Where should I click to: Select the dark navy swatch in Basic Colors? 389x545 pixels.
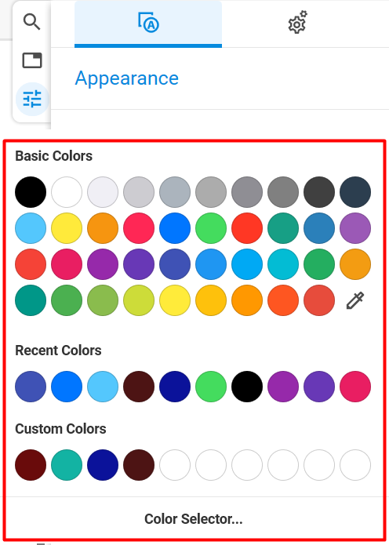click(x=355, y=192)
